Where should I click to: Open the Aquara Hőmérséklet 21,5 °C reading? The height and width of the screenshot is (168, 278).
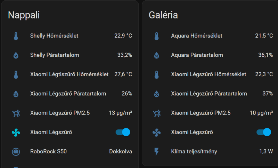click(x=264, y=36)
